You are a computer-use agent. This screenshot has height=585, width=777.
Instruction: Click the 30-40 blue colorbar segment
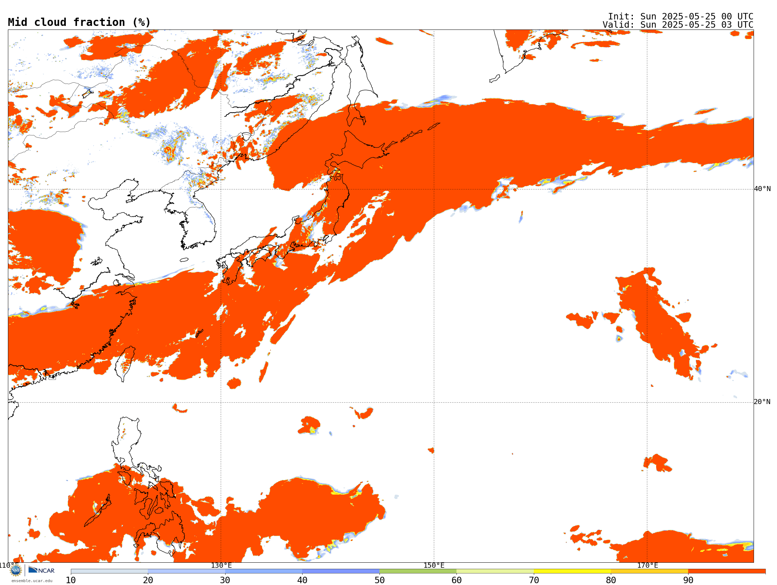(x=264, y=571)
